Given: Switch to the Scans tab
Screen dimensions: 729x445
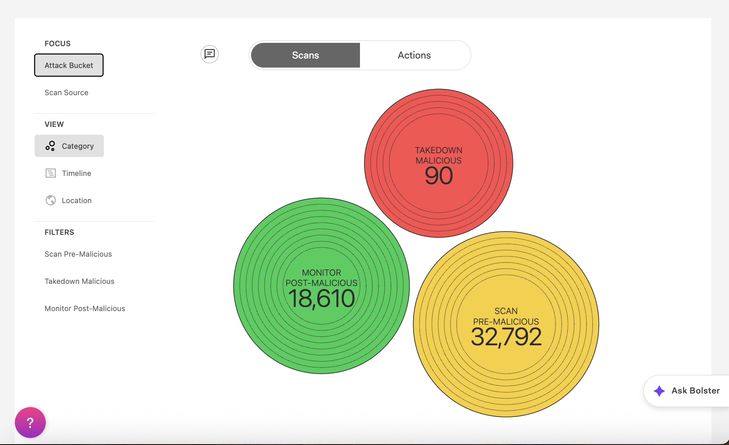Looking at the screenshot, I should (305, 55).
